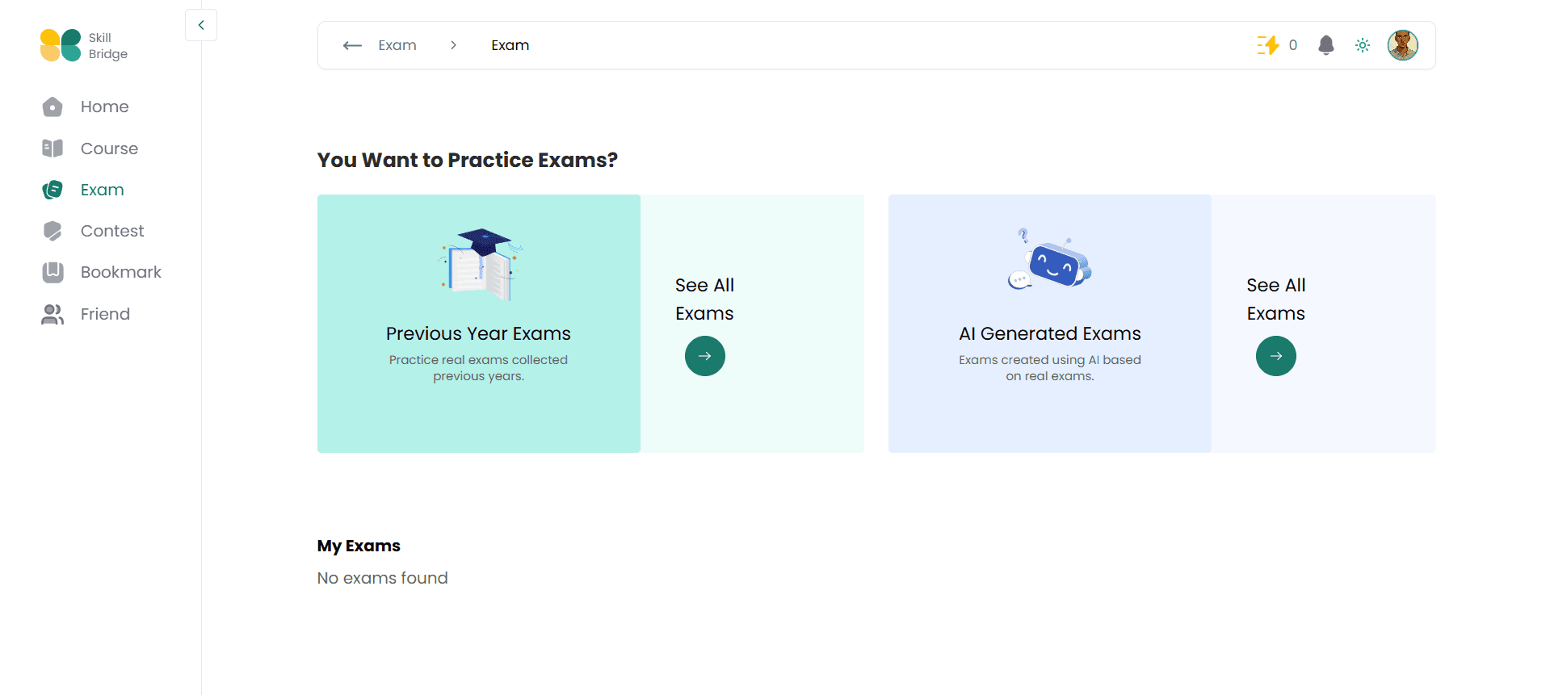
Task: Open the Home sidebar item
Action: coord(104,107)
